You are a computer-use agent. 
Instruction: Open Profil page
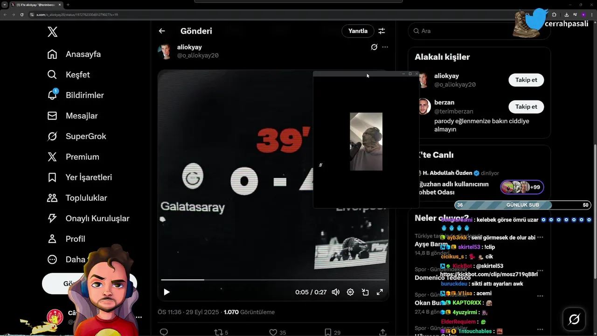coord(66,239)
